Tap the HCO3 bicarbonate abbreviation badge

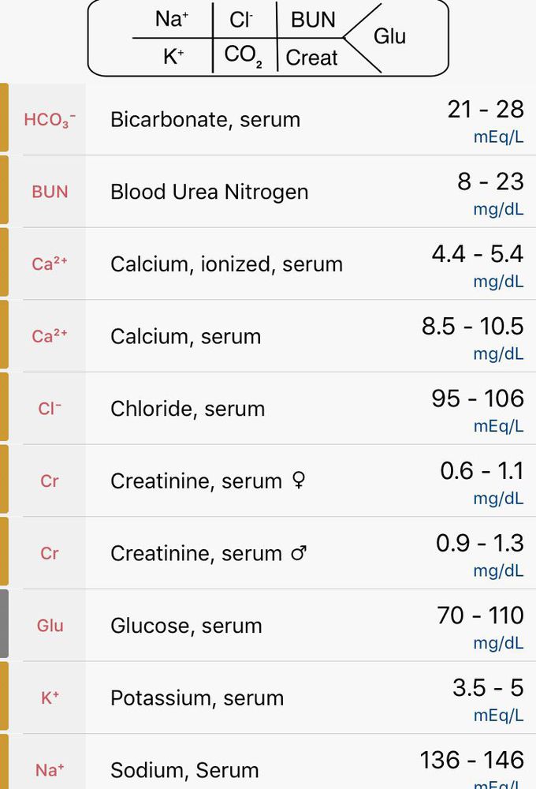(x=49, y=120)
